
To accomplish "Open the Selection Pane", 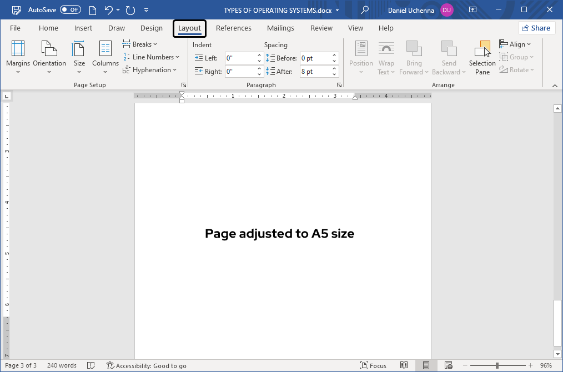I will (x=481, y=57).
